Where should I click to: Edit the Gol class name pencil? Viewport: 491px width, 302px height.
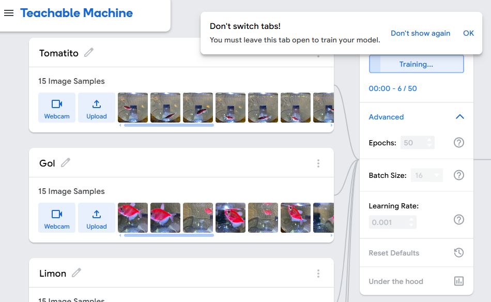pos(66,162)
